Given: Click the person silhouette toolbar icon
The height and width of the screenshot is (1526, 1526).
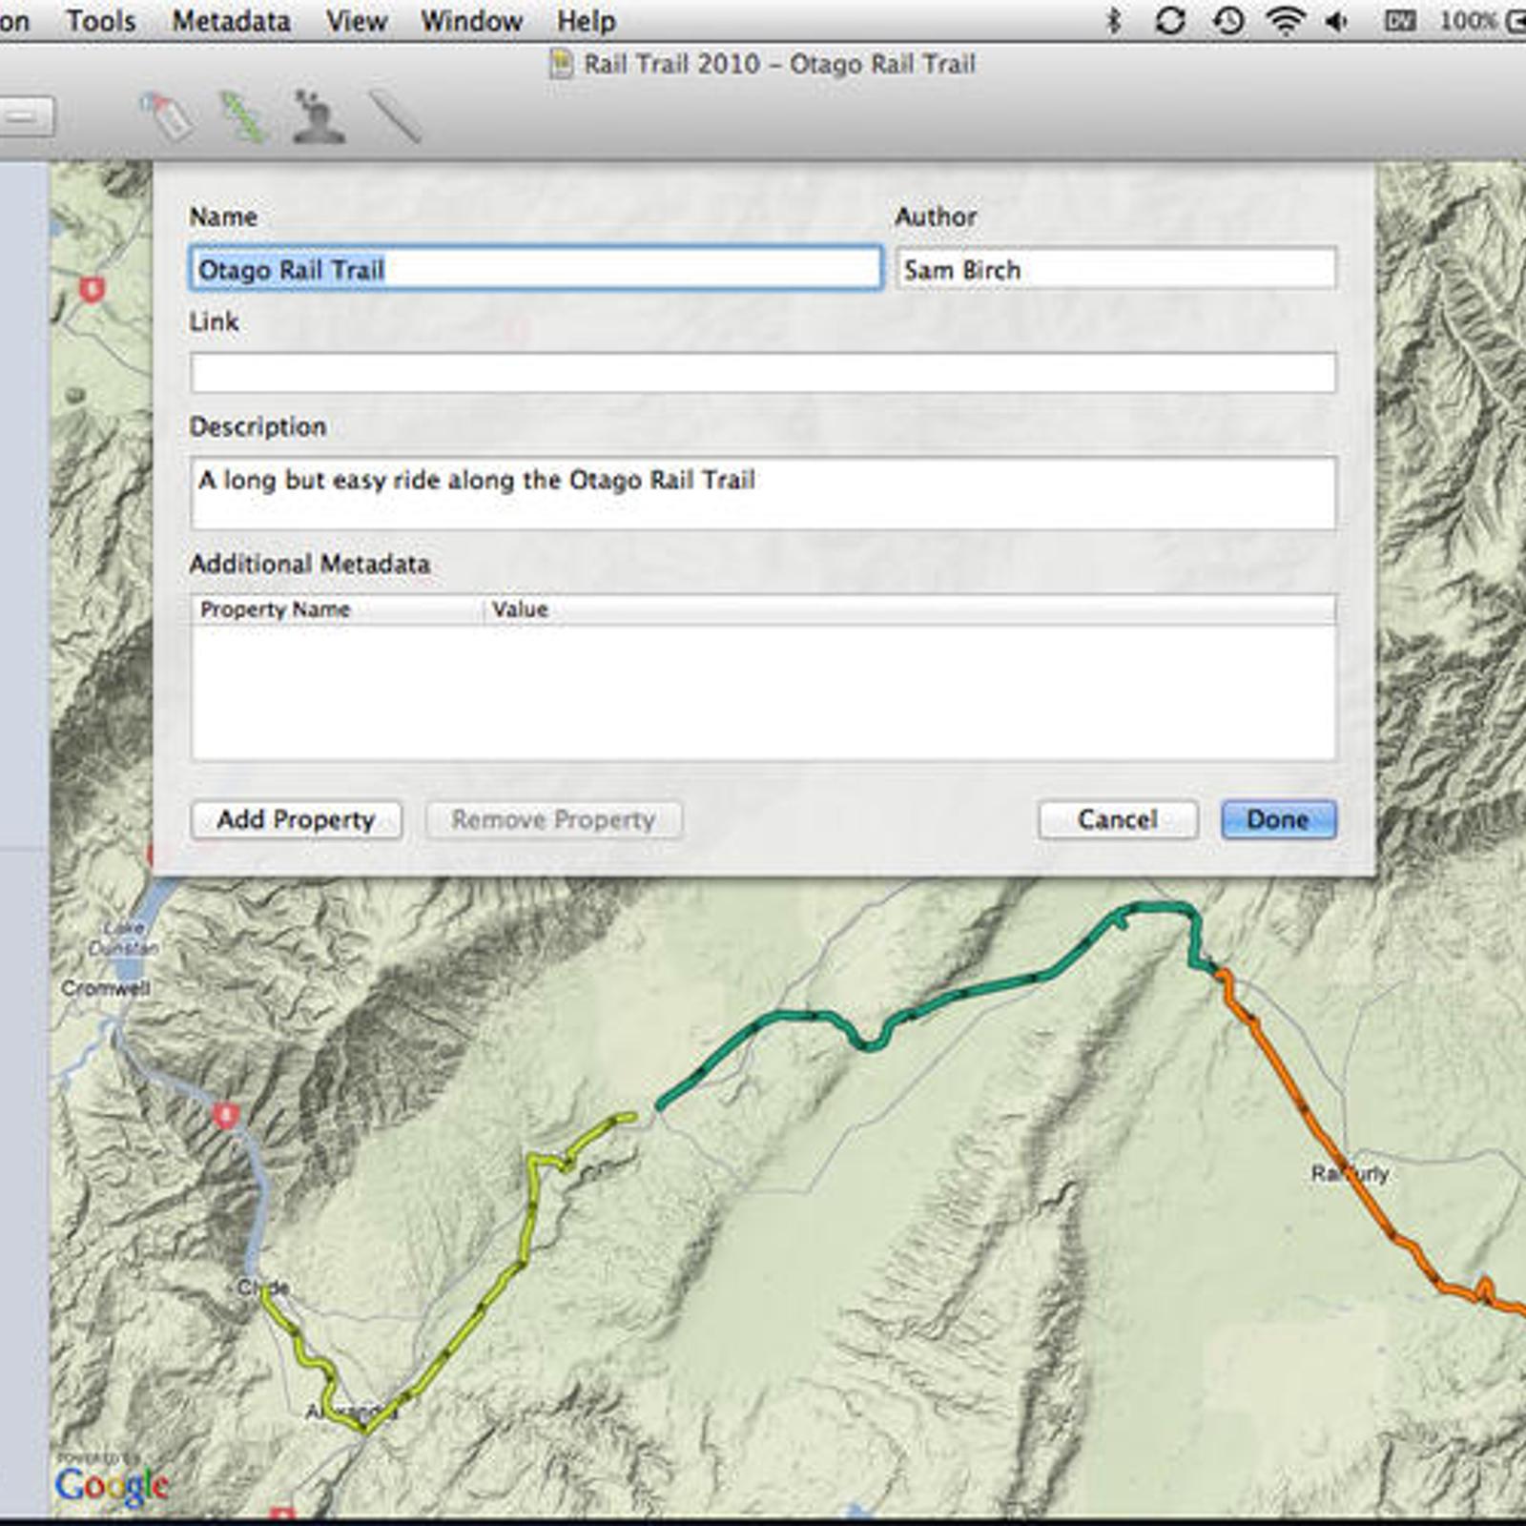Looking at the screenshot, I should pyautogui.click(x=318, y=116).
